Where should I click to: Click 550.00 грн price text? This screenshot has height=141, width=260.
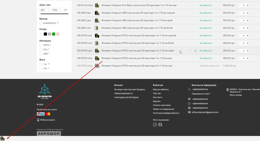coord(229,5)
